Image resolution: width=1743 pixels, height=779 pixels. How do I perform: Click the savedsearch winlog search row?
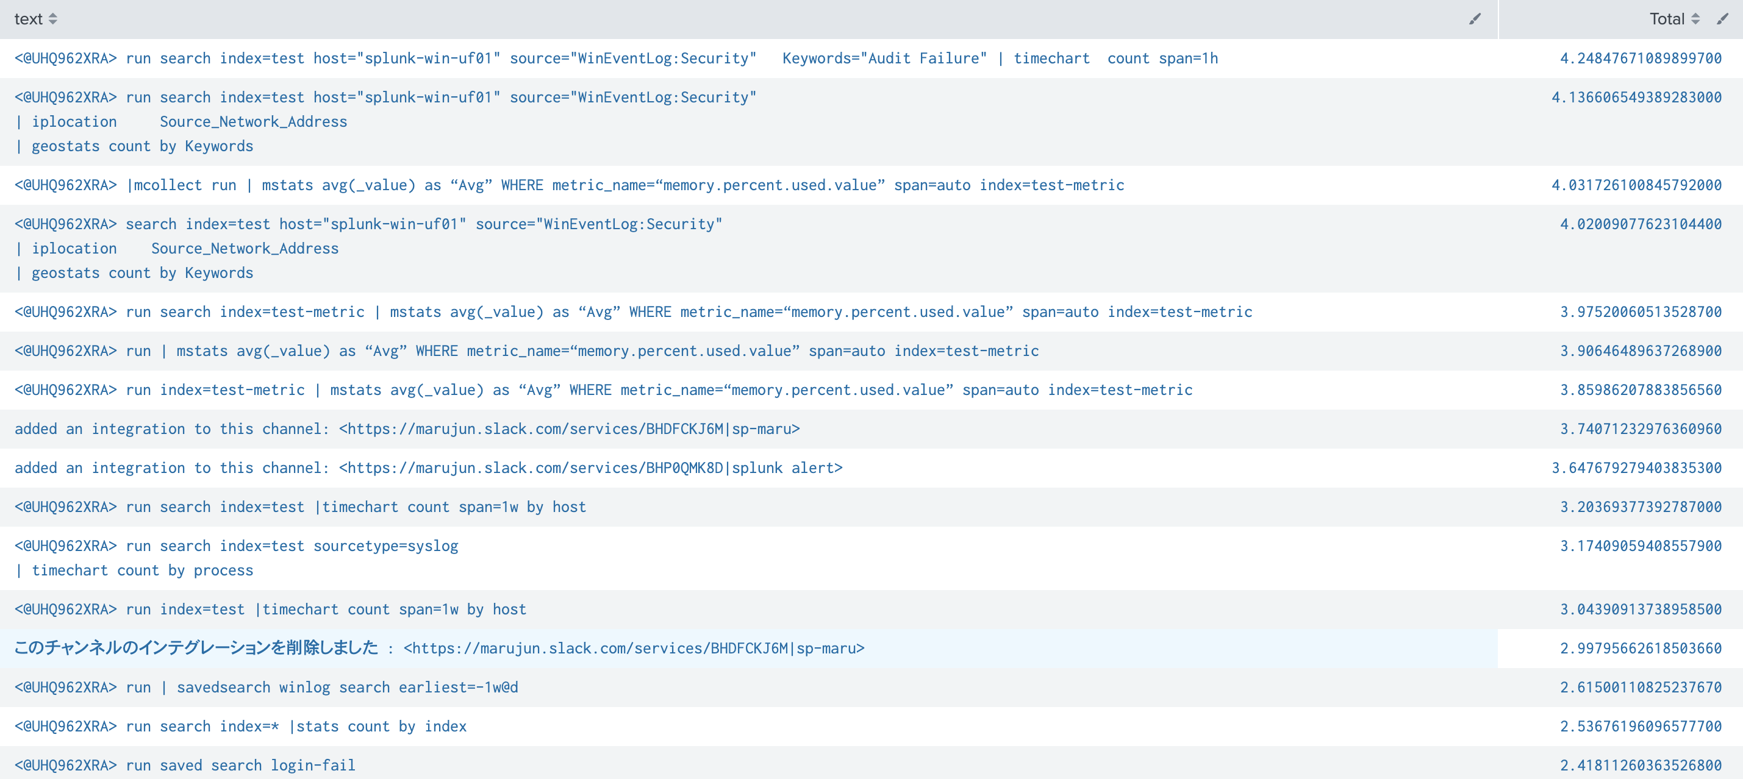266,688
